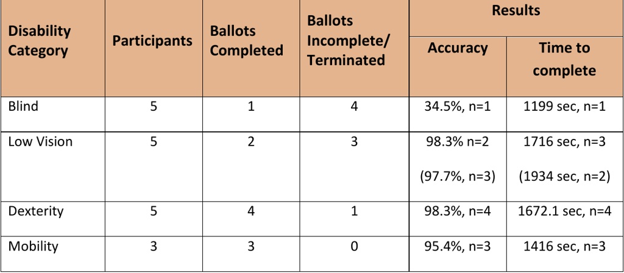Select the 1416 sec, n=3 cell
This screenshot has width=624, height=273.
tap(564, 247)
